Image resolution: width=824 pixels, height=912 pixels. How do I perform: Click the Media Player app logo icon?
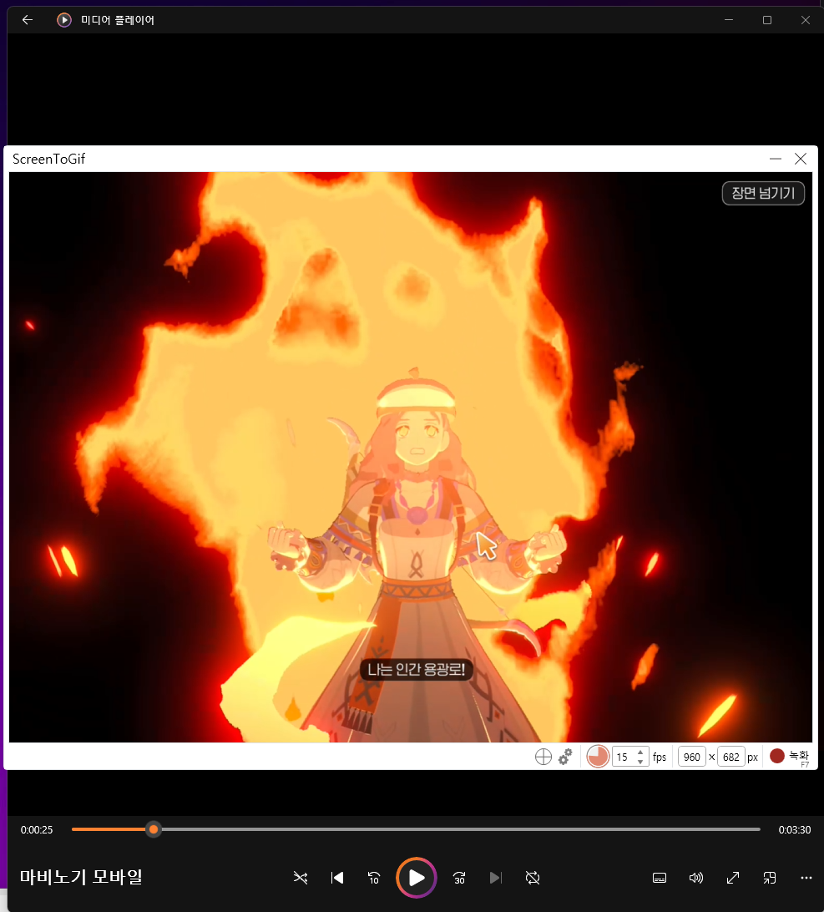tap(64, 20)
